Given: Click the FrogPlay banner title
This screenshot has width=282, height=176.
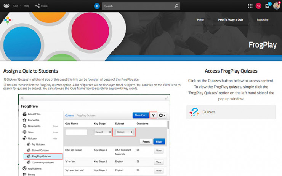Looking at the screenshot, I should 262,44.
